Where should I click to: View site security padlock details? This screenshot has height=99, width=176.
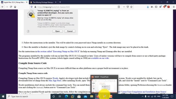(35, 7)
